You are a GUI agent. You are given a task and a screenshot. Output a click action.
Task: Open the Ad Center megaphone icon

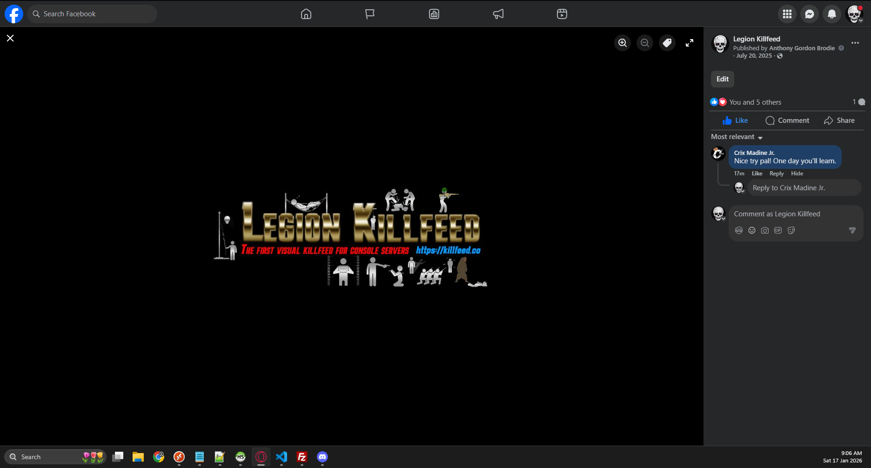[498, 14]
